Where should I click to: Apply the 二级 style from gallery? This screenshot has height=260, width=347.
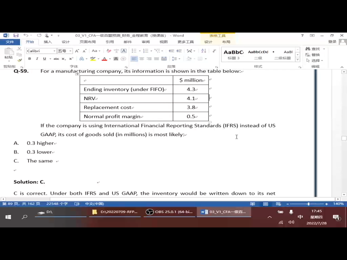pyautogui.click(x=258, y=55)
